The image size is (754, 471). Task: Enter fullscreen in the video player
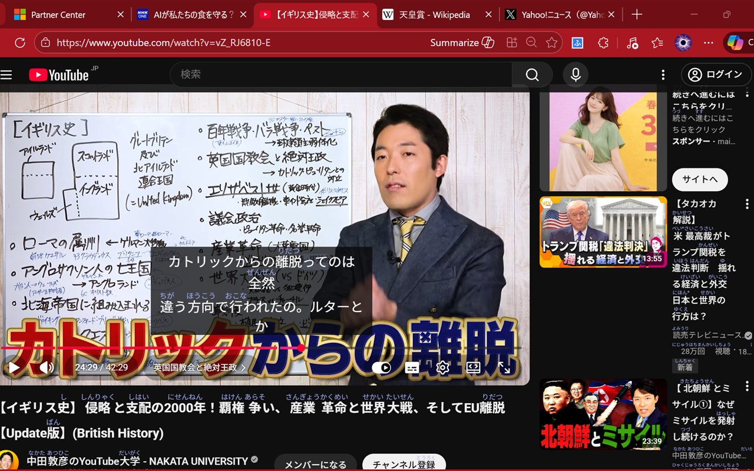click(504, 367)
